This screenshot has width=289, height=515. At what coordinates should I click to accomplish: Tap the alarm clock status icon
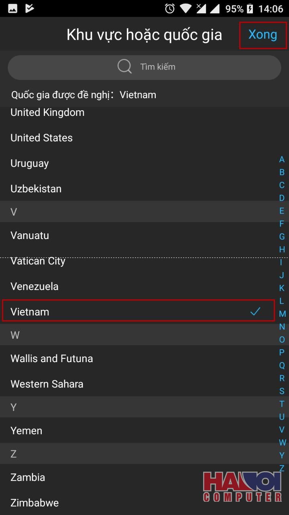pos(170,8)
